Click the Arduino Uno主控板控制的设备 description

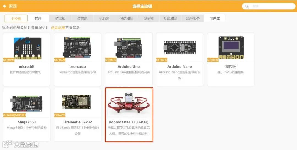pos(129,72)
